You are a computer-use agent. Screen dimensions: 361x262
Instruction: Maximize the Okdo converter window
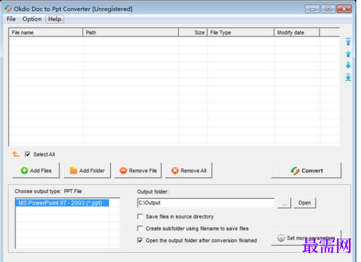(329, 9)
